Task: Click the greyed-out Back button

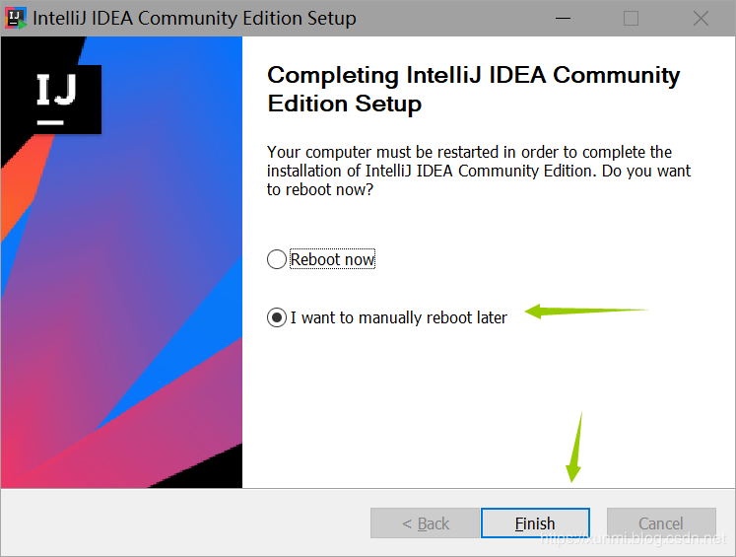Action: [424, 523]
